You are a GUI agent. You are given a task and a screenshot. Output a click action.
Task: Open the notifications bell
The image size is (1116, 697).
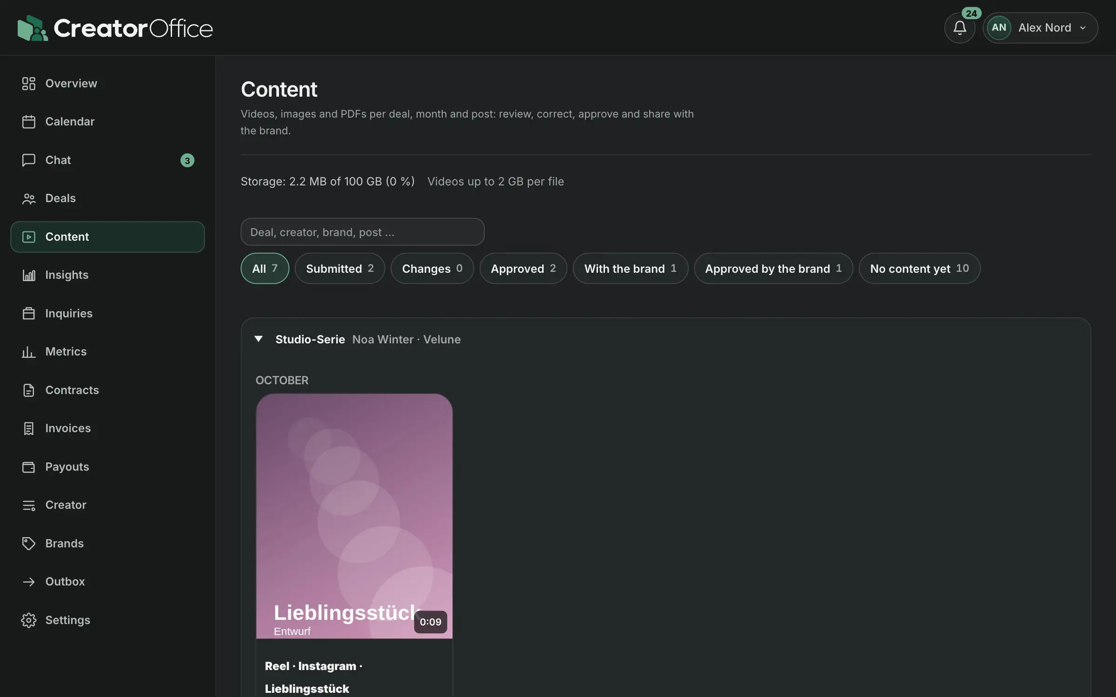[x=959, y=28]
